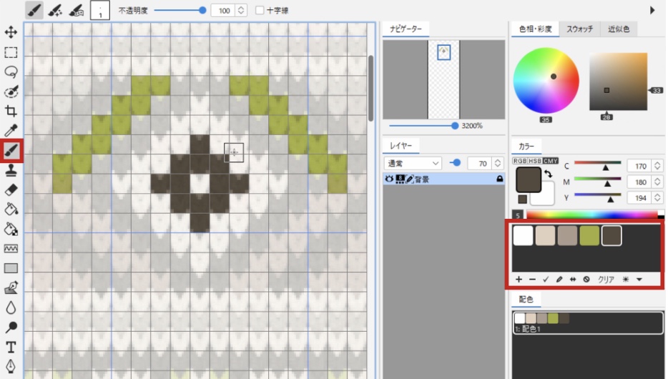Select the Pen path tool

[11, 366]
